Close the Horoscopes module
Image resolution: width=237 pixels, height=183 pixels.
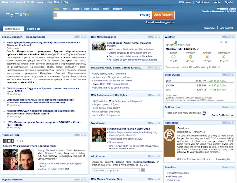(x=233, y=122)
